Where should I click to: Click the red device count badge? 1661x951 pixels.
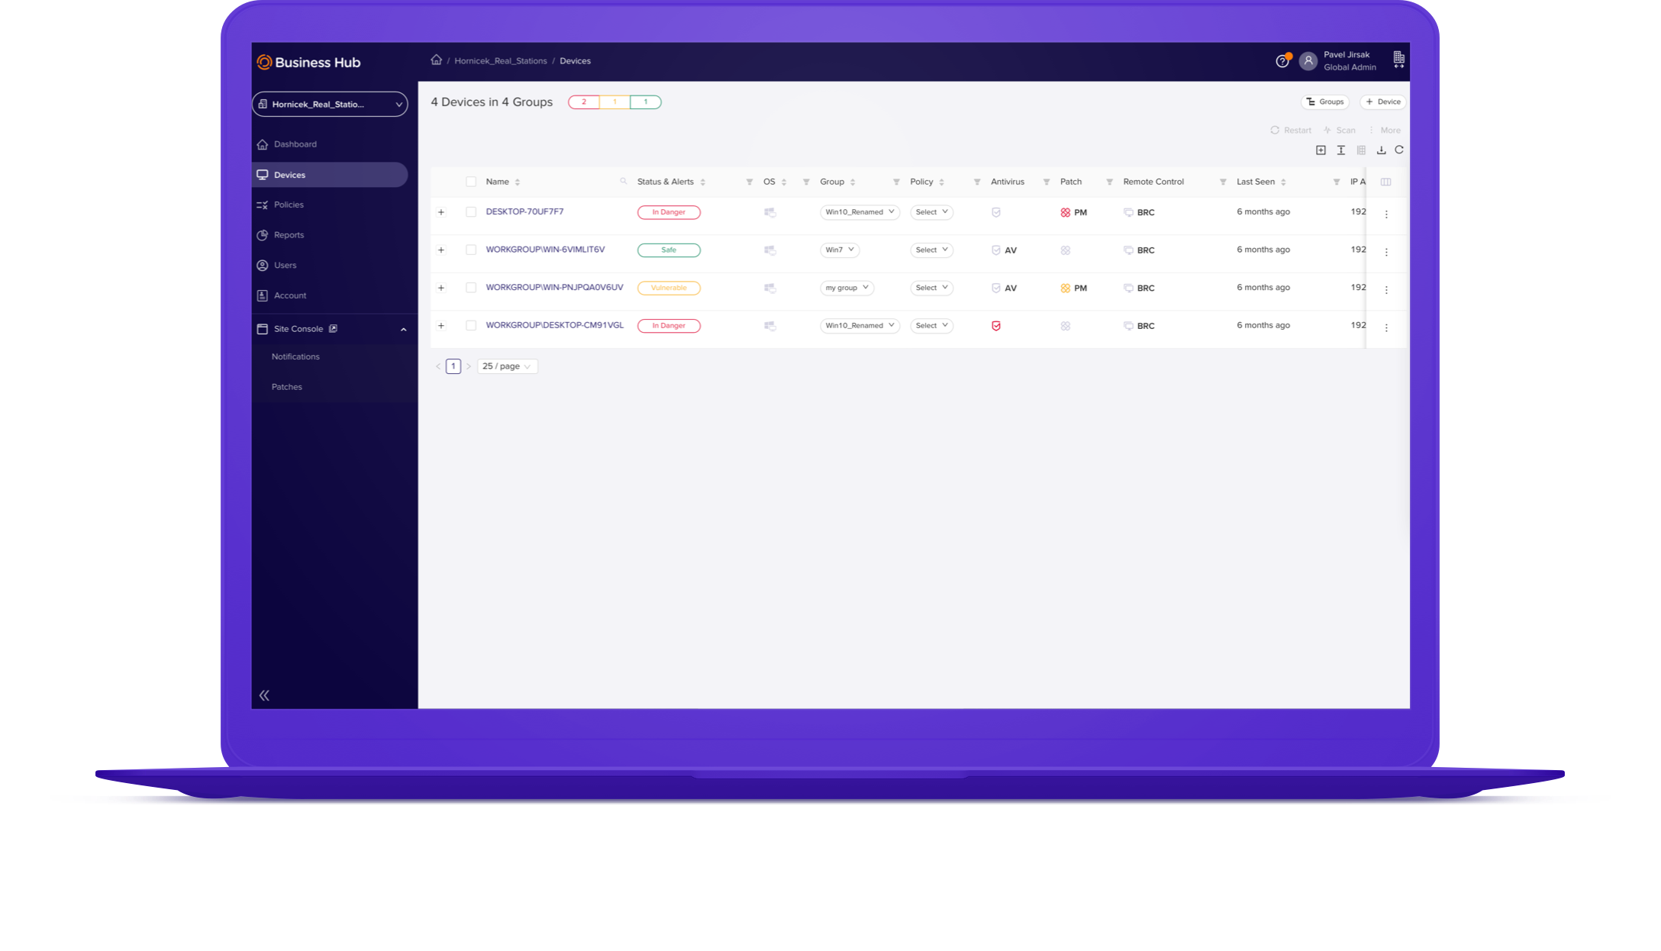click(x=584, y=102)
